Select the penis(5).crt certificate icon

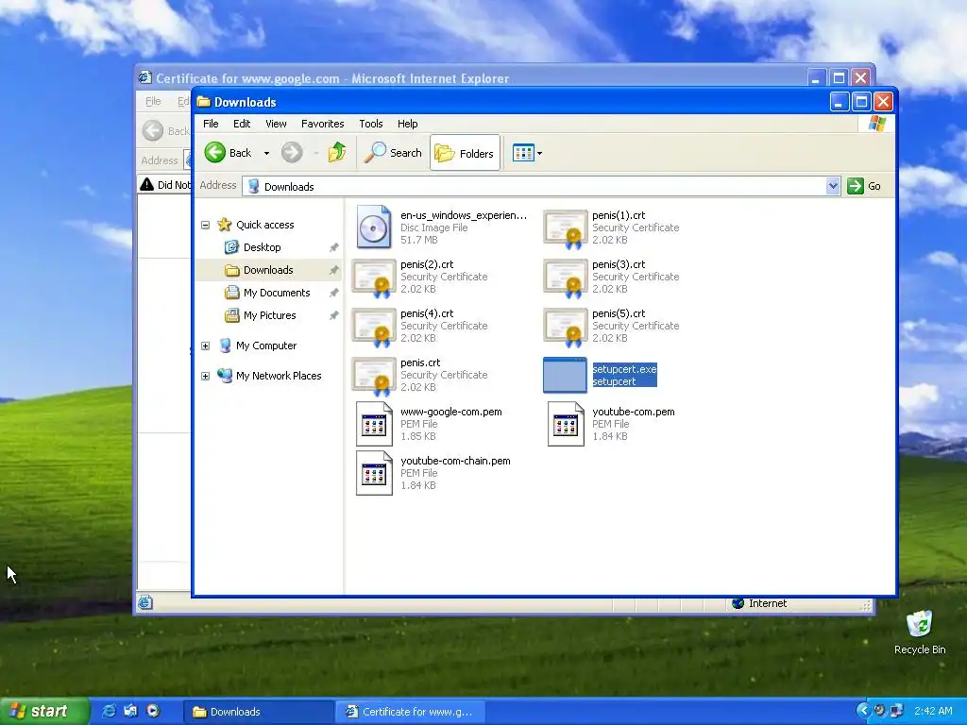tap(566, 327)
